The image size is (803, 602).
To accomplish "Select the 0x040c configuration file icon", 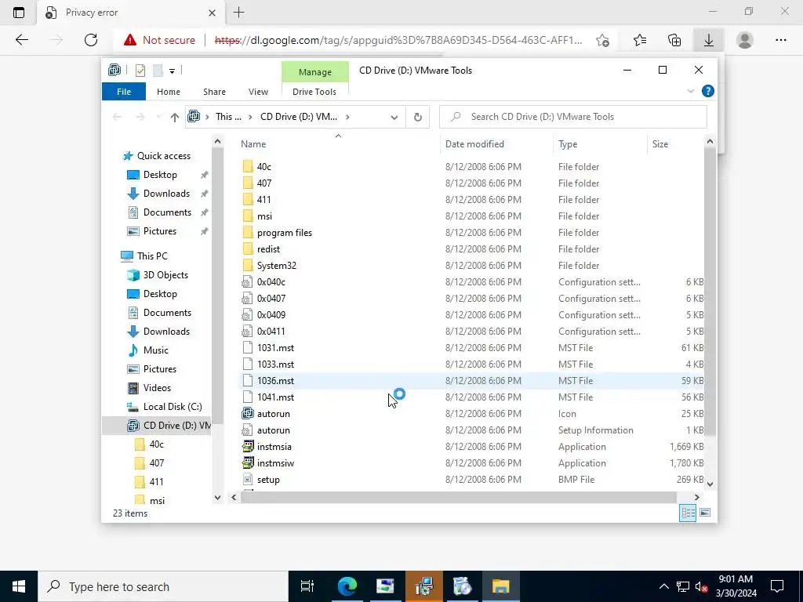I will (247, 281).
